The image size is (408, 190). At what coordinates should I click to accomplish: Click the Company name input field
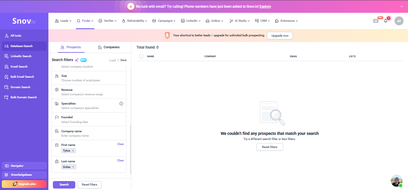coord(89,133)
